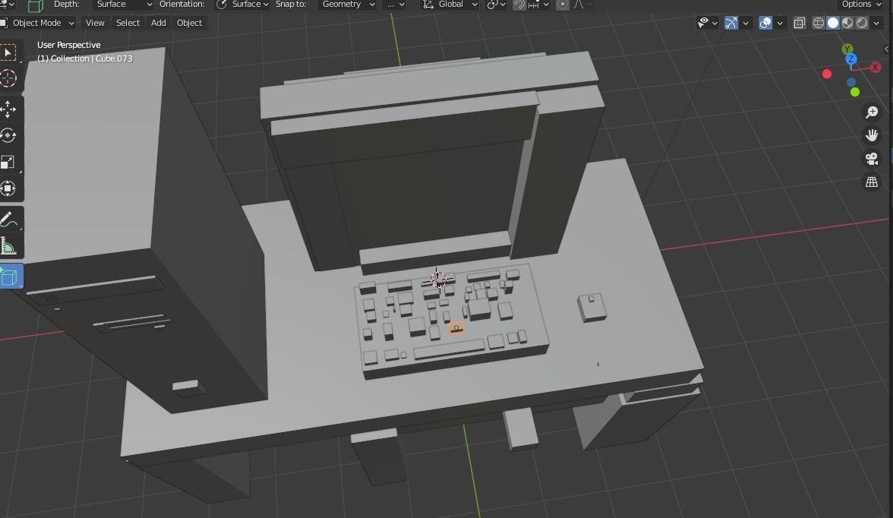Toggle viewport gizmos display
Screen dimensions: 893x518
pyautogui.click(x=731, y=23)
